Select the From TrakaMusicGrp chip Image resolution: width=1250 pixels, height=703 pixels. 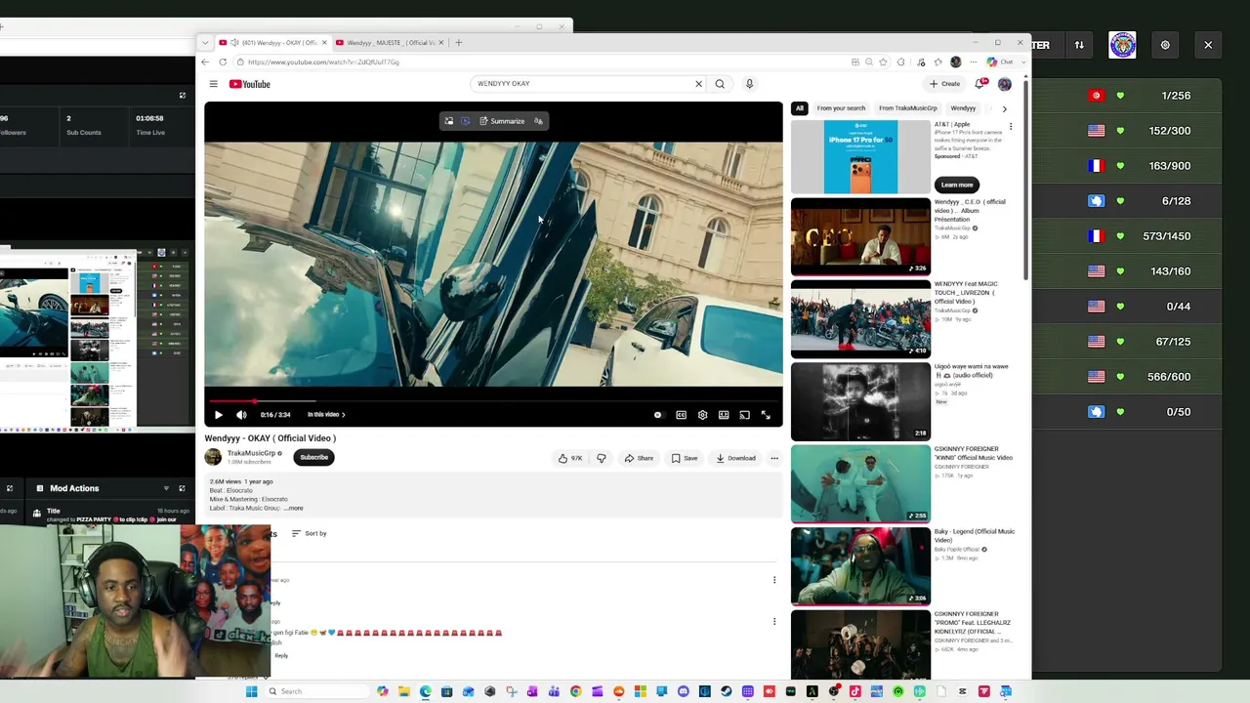pyautogui.click(x=907, y=108)
